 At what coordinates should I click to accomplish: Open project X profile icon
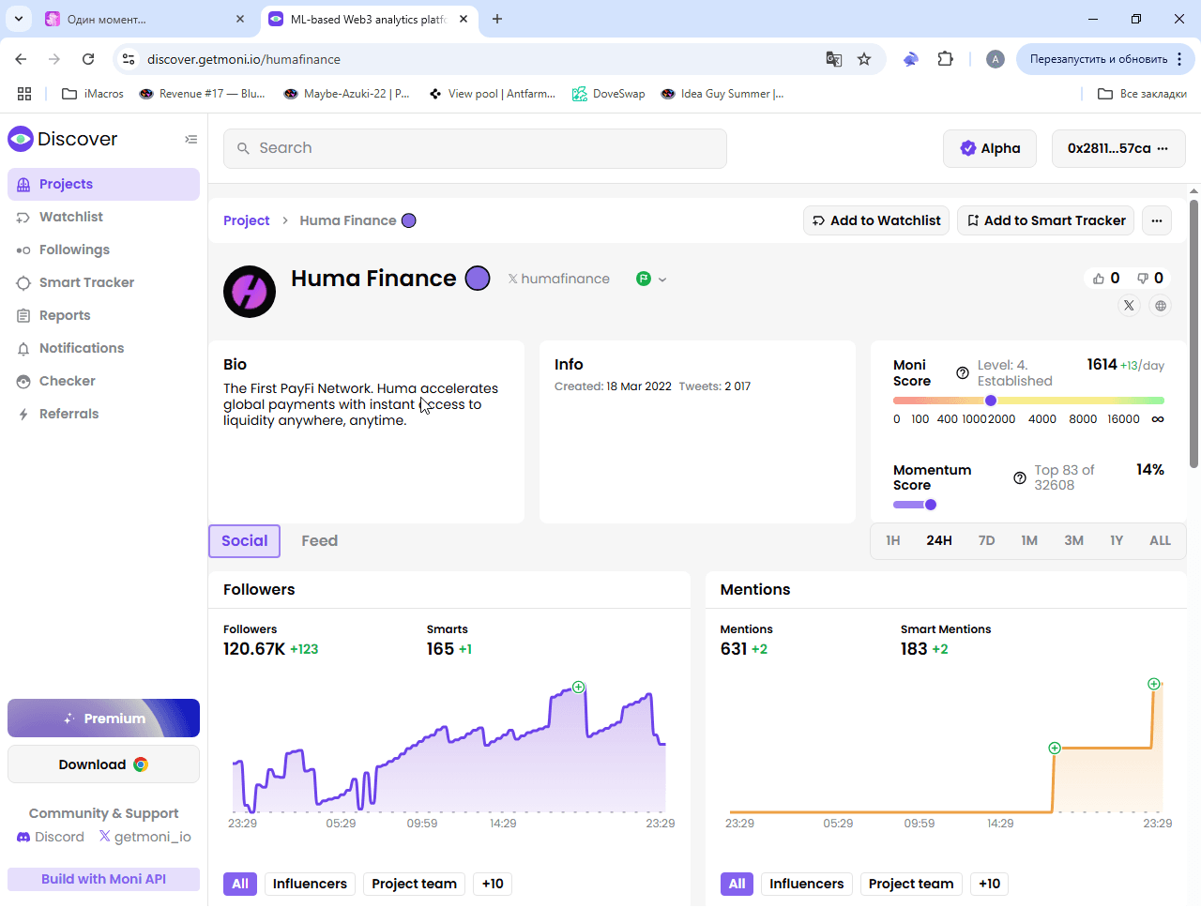[x=1129, y=306]
